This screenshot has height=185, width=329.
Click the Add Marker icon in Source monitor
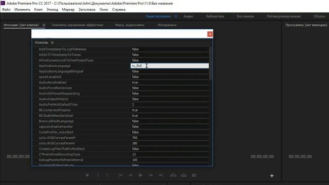click(x=87, y=175)
